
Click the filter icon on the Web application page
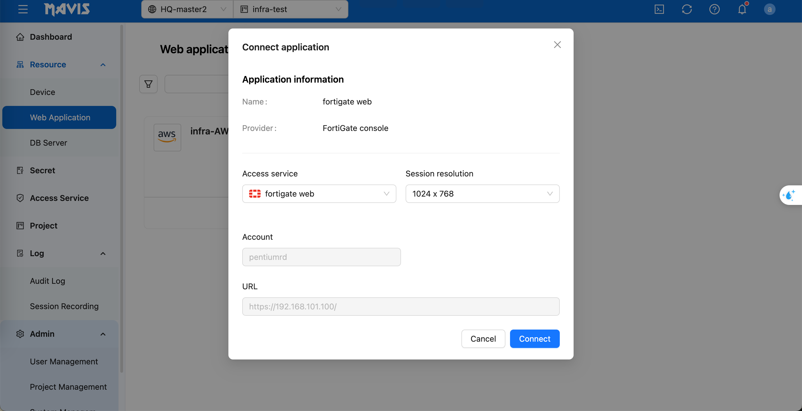[148, 84]
